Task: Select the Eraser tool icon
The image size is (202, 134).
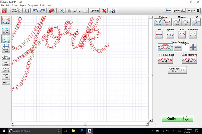Action: [52, 11]
